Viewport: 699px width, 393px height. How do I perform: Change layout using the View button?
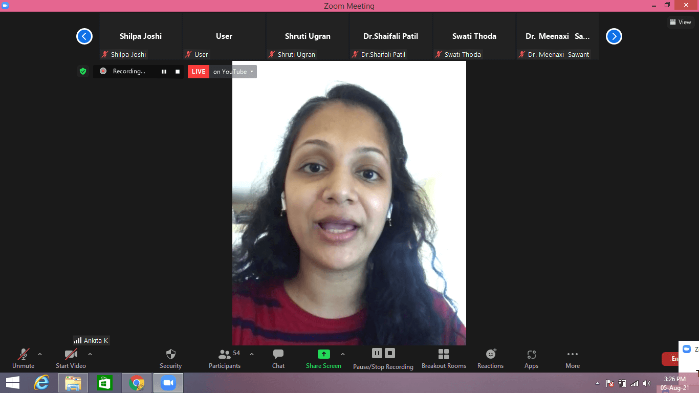680,22
